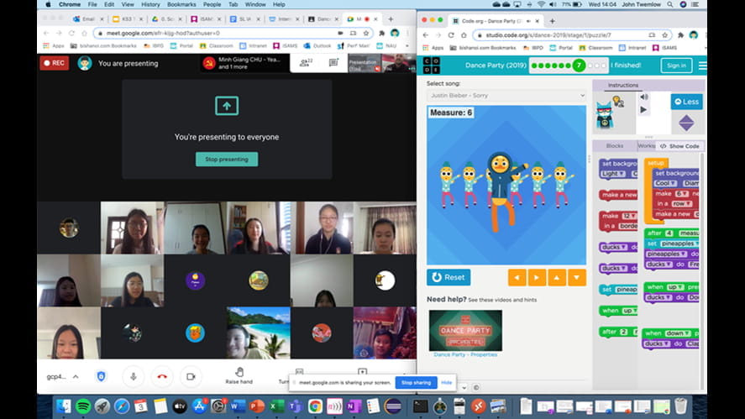Open the Select song dropdown
Screen dimensions: 745x419
click(506, 96)
